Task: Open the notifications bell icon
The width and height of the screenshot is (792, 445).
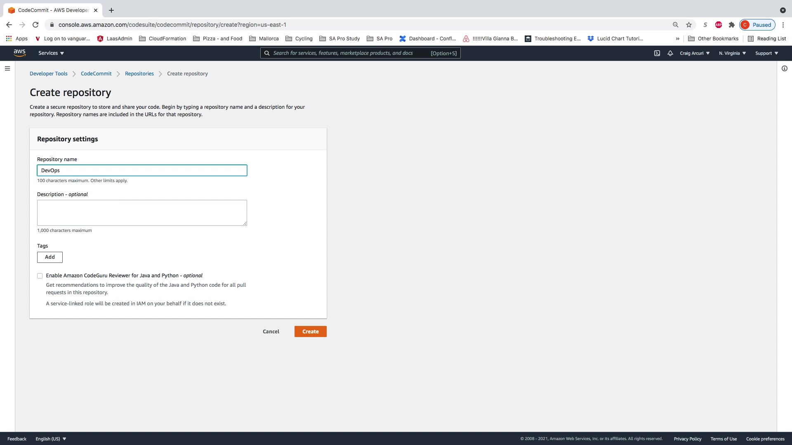Action: (670, 53)
